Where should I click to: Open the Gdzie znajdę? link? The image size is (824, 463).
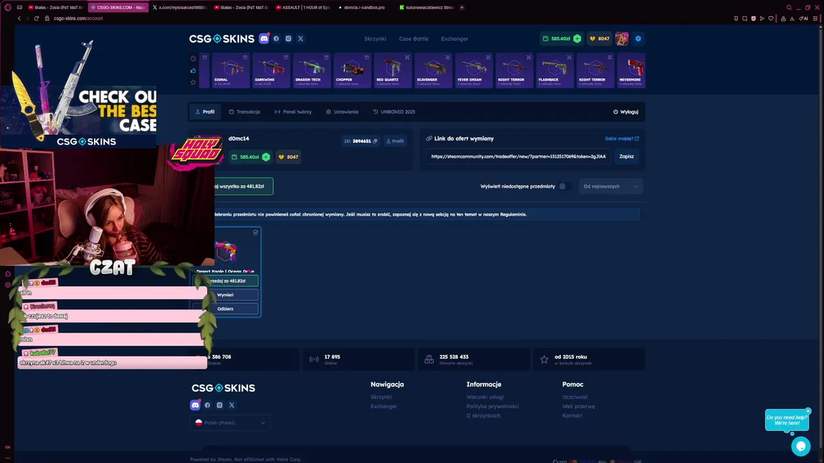[622, 138]
